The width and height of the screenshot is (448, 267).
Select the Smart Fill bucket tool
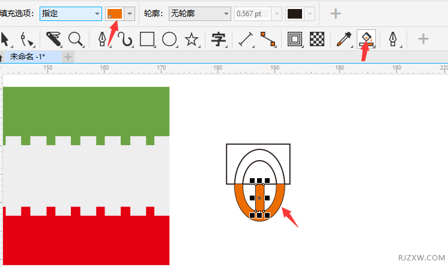(366, 39)
